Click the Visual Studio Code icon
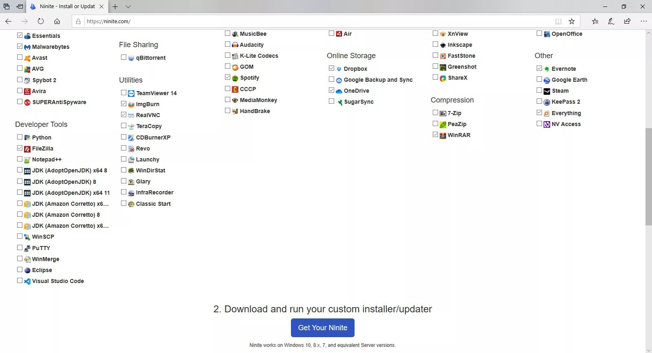 (27, 281)
